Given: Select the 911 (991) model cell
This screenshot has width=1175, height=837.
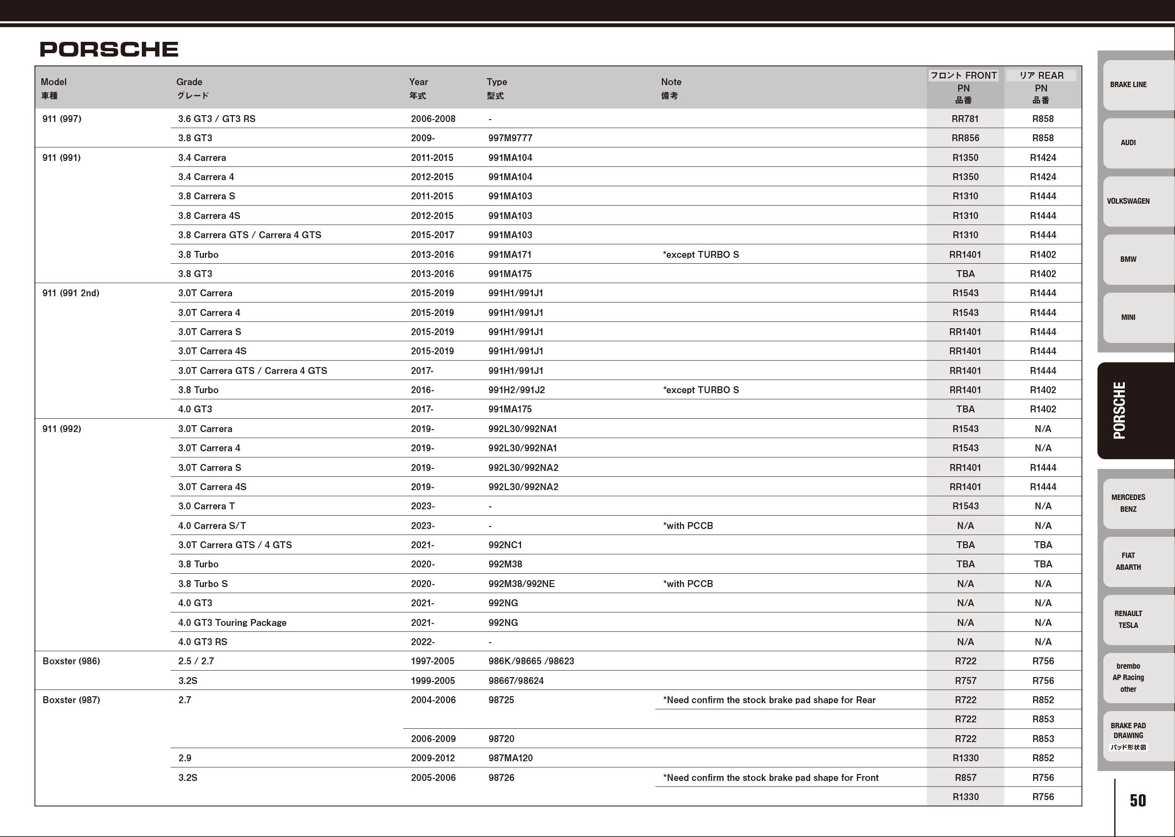Looking at the screenshot, I should [x=62, y=158].
